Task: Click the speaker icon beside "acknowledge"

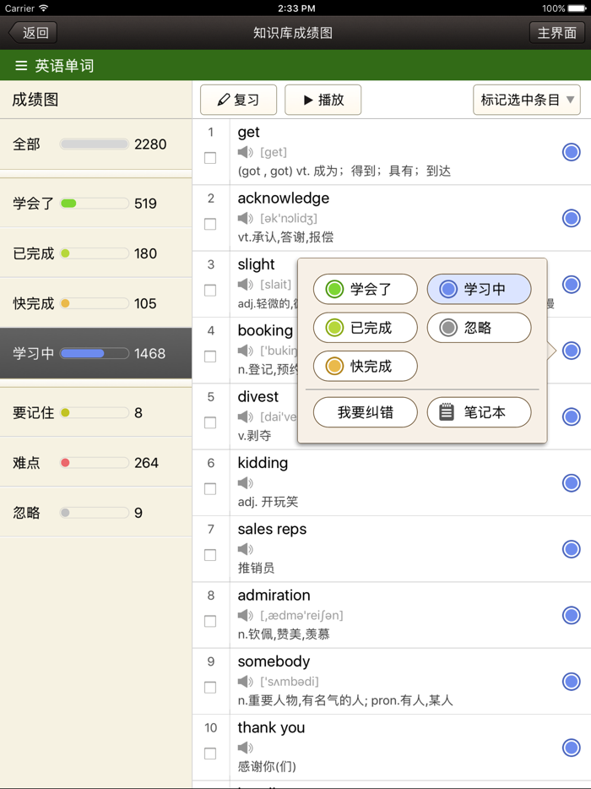Action: [244, 218]
